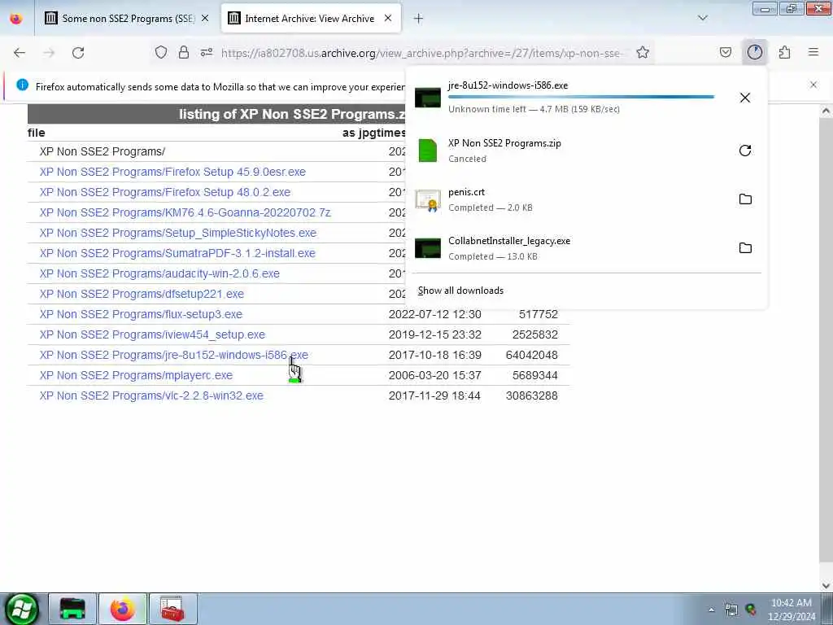Viewport: 833px width, 625px height.
Task: Open the printer-like taskbar application
Action: 72,609
